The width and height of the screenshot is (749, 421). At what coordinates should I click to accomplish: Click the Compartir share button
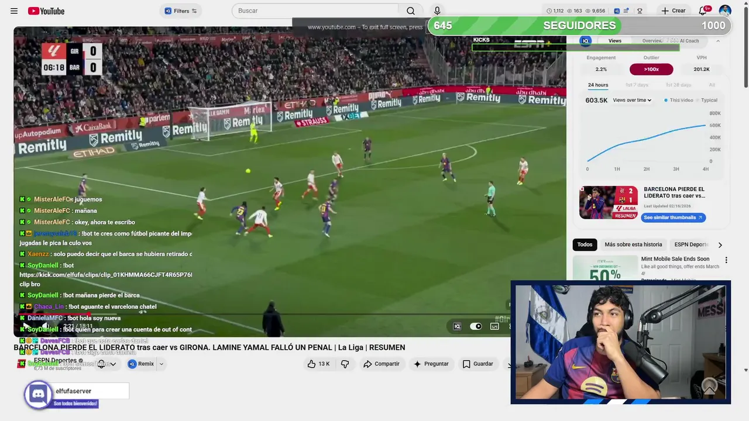click(x=381, y=364)
